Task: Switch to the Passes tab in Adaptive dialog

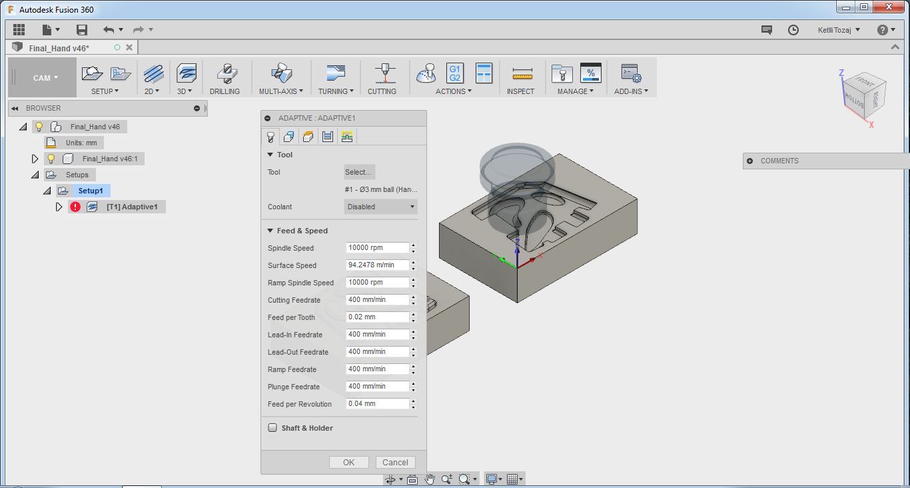Action: click(x=327, y=137)
